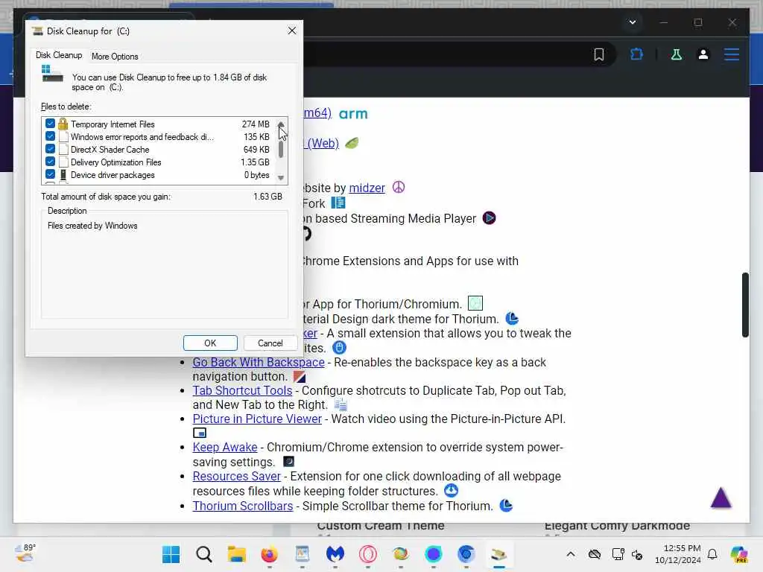Open the Picture in Picture Viewer link
Image resolution: width=763 pixels, height=572 pixels.
pyautogui.click(x=257, y=419)
